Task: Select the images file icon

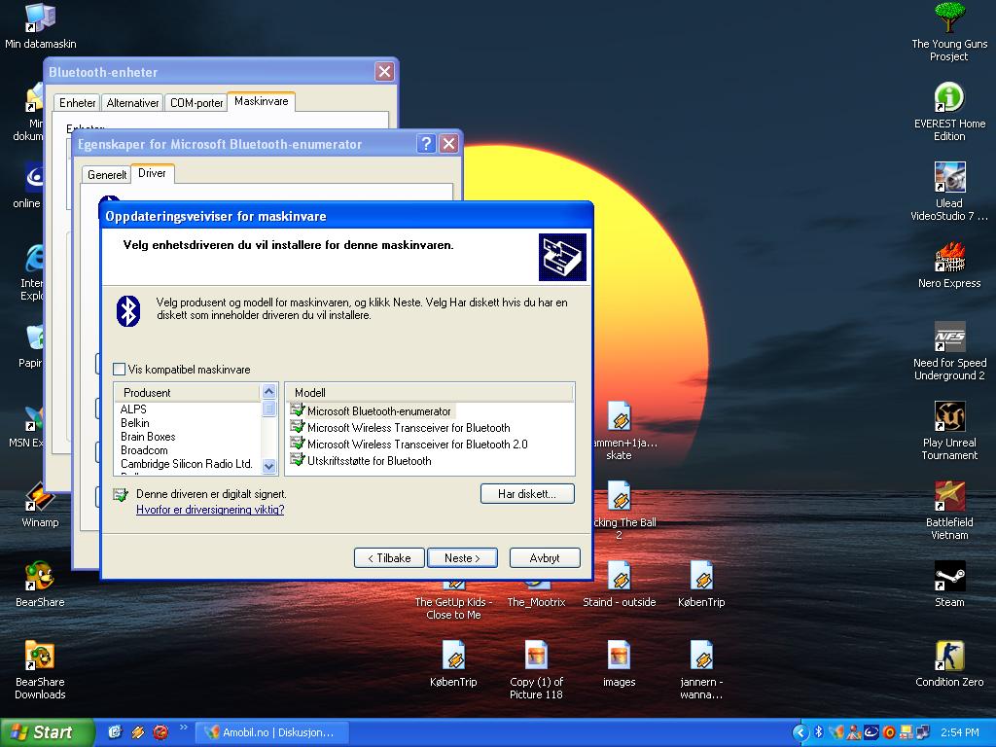Action: [619, 663]
